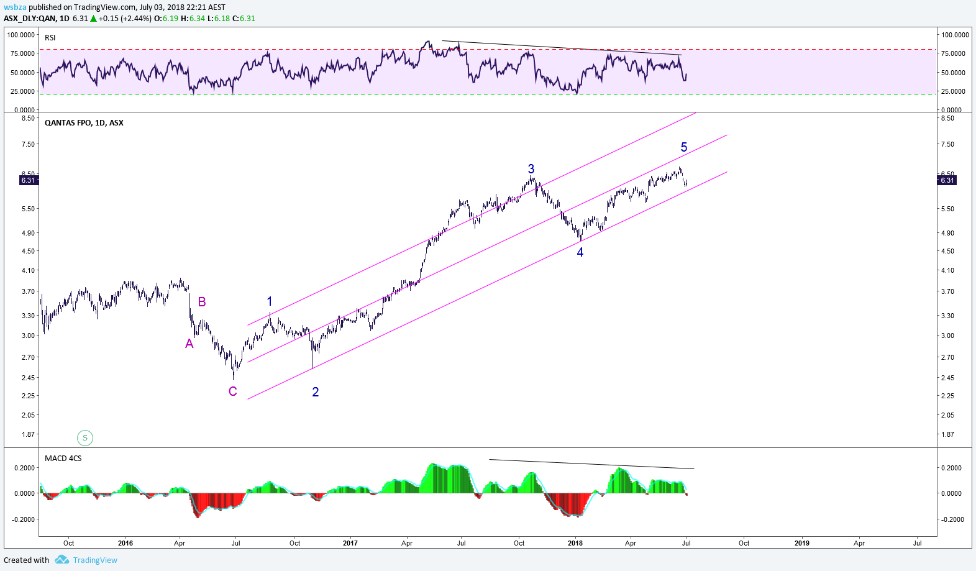Click the 2018 time axis label

click(x=575, y=543)
